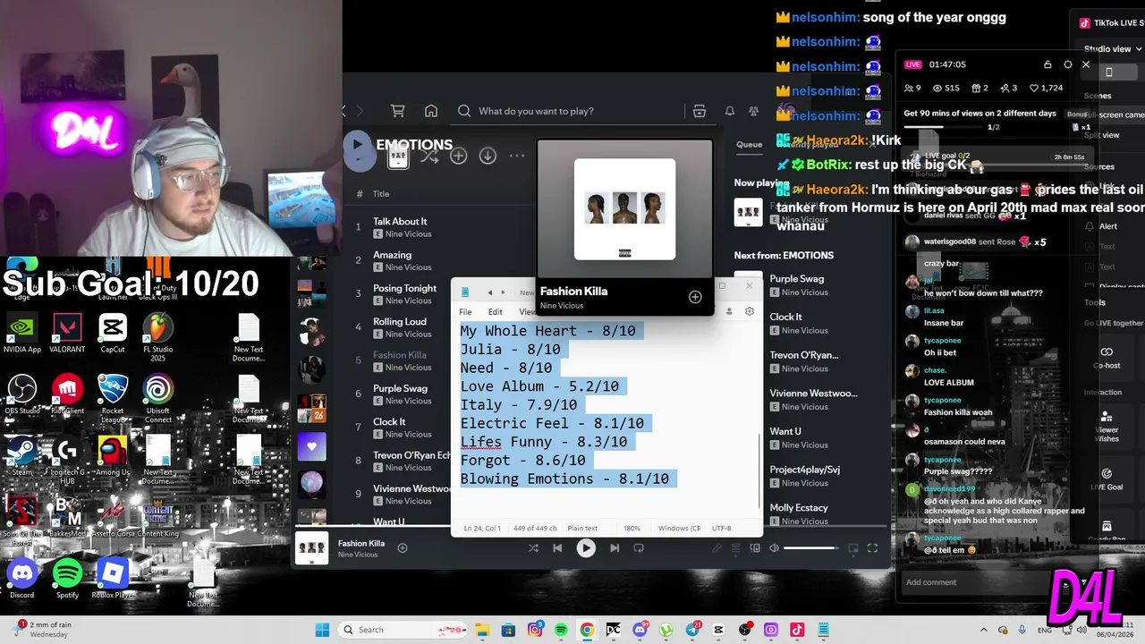
Task: Open Notepad Edit menu
Action: [x=495, y=311]
